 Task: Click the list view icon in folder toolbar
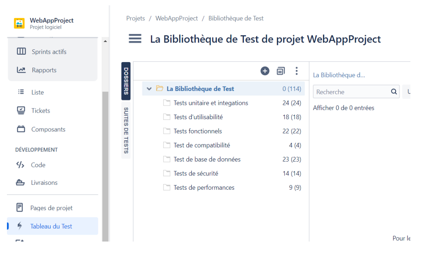[281, 71]
